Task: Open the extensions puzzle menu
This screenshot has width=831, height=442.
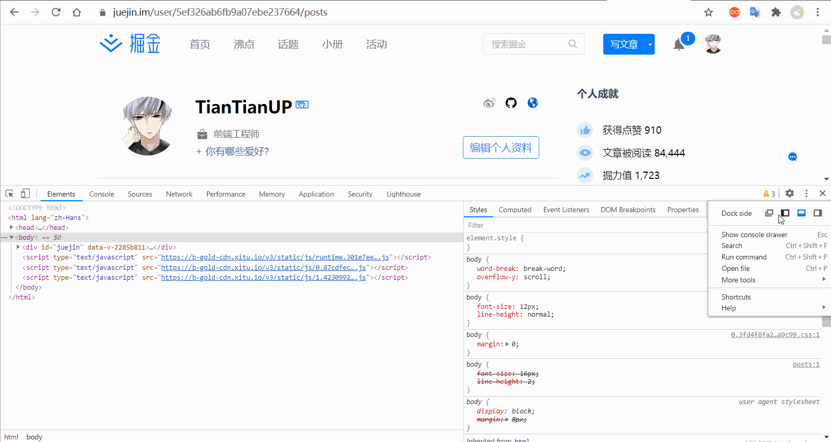Action: (776, 12)
